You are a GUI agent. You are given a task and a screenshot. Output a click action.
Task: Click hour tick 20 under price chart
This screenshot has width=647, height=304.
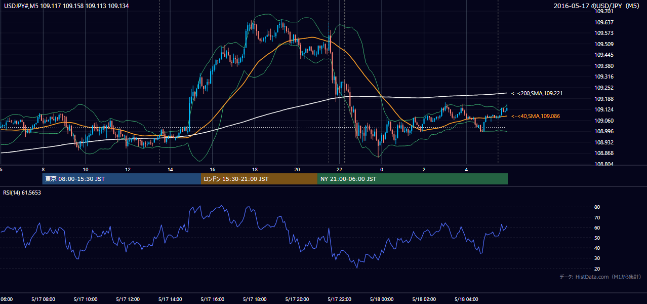[x=297, y=170]
